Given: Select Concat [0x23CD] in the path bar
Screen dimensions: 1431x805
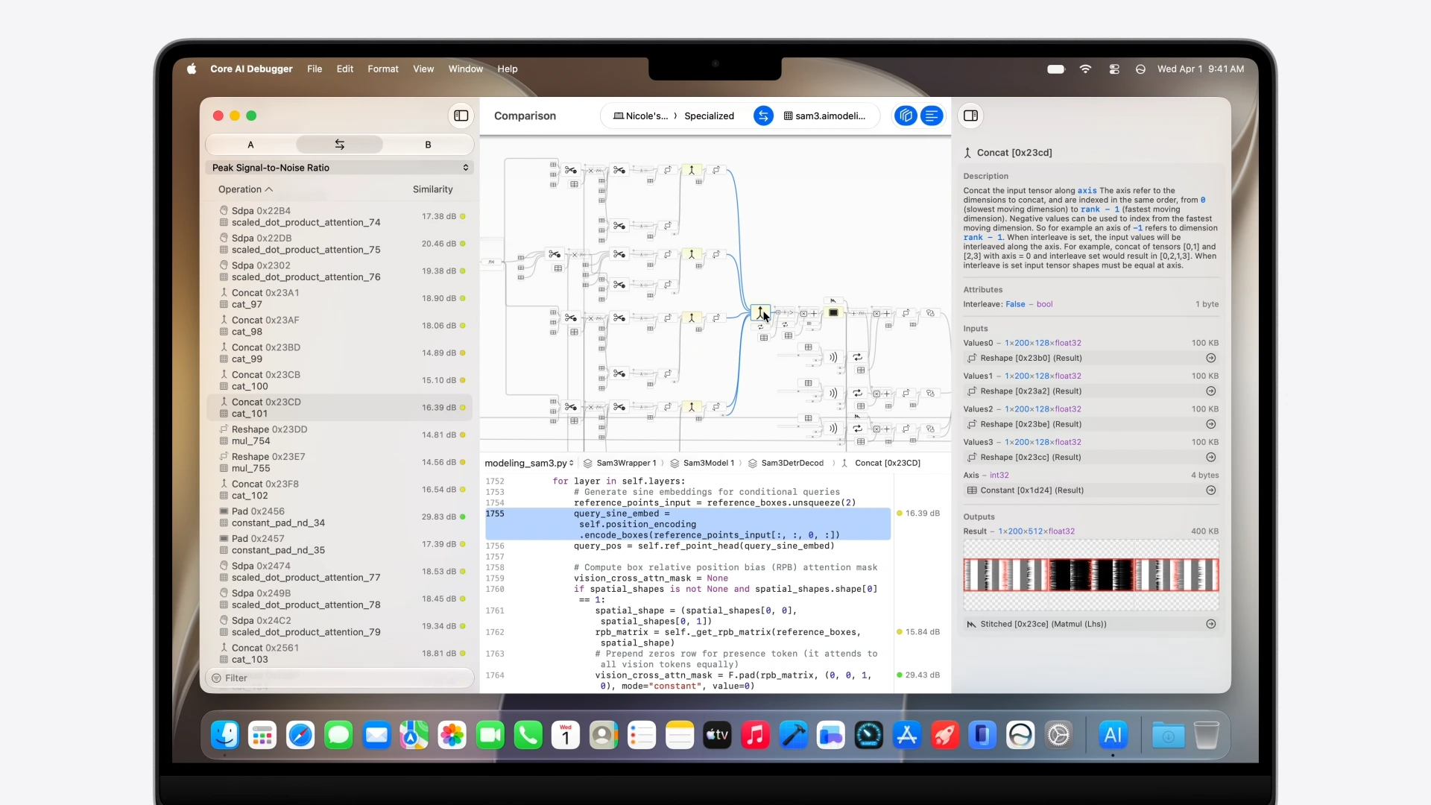Looking at the screenshot, I should [881, 463].
